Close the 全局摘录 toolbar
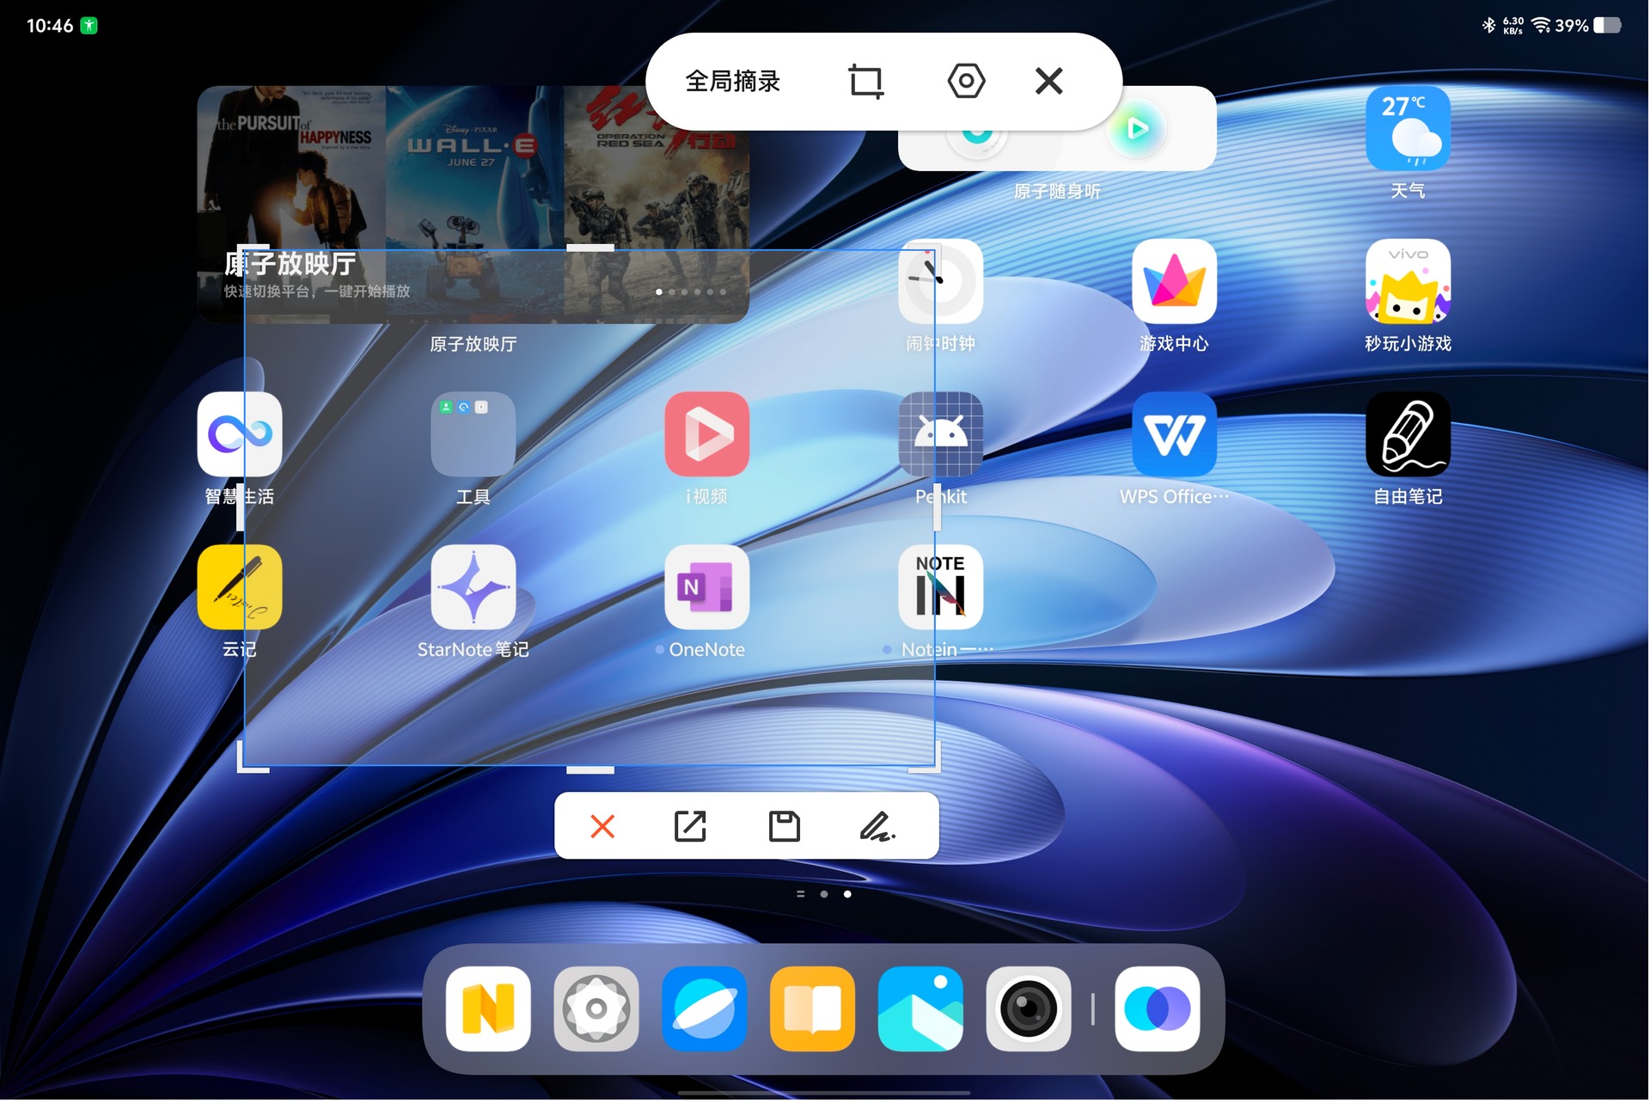The height and width of the screenshot is (1103, 1650). (x=1048, y=81)
